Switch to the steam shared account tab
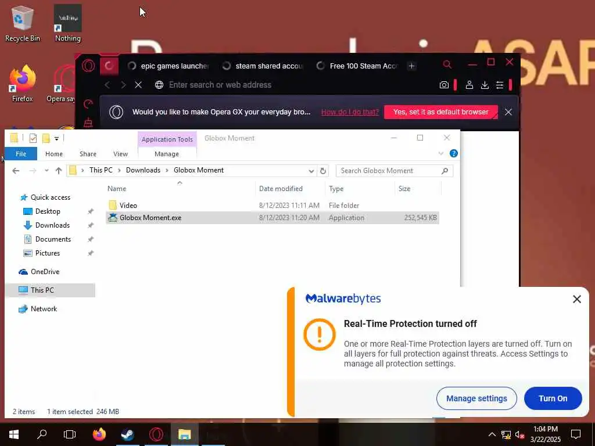 click(263, 66)
